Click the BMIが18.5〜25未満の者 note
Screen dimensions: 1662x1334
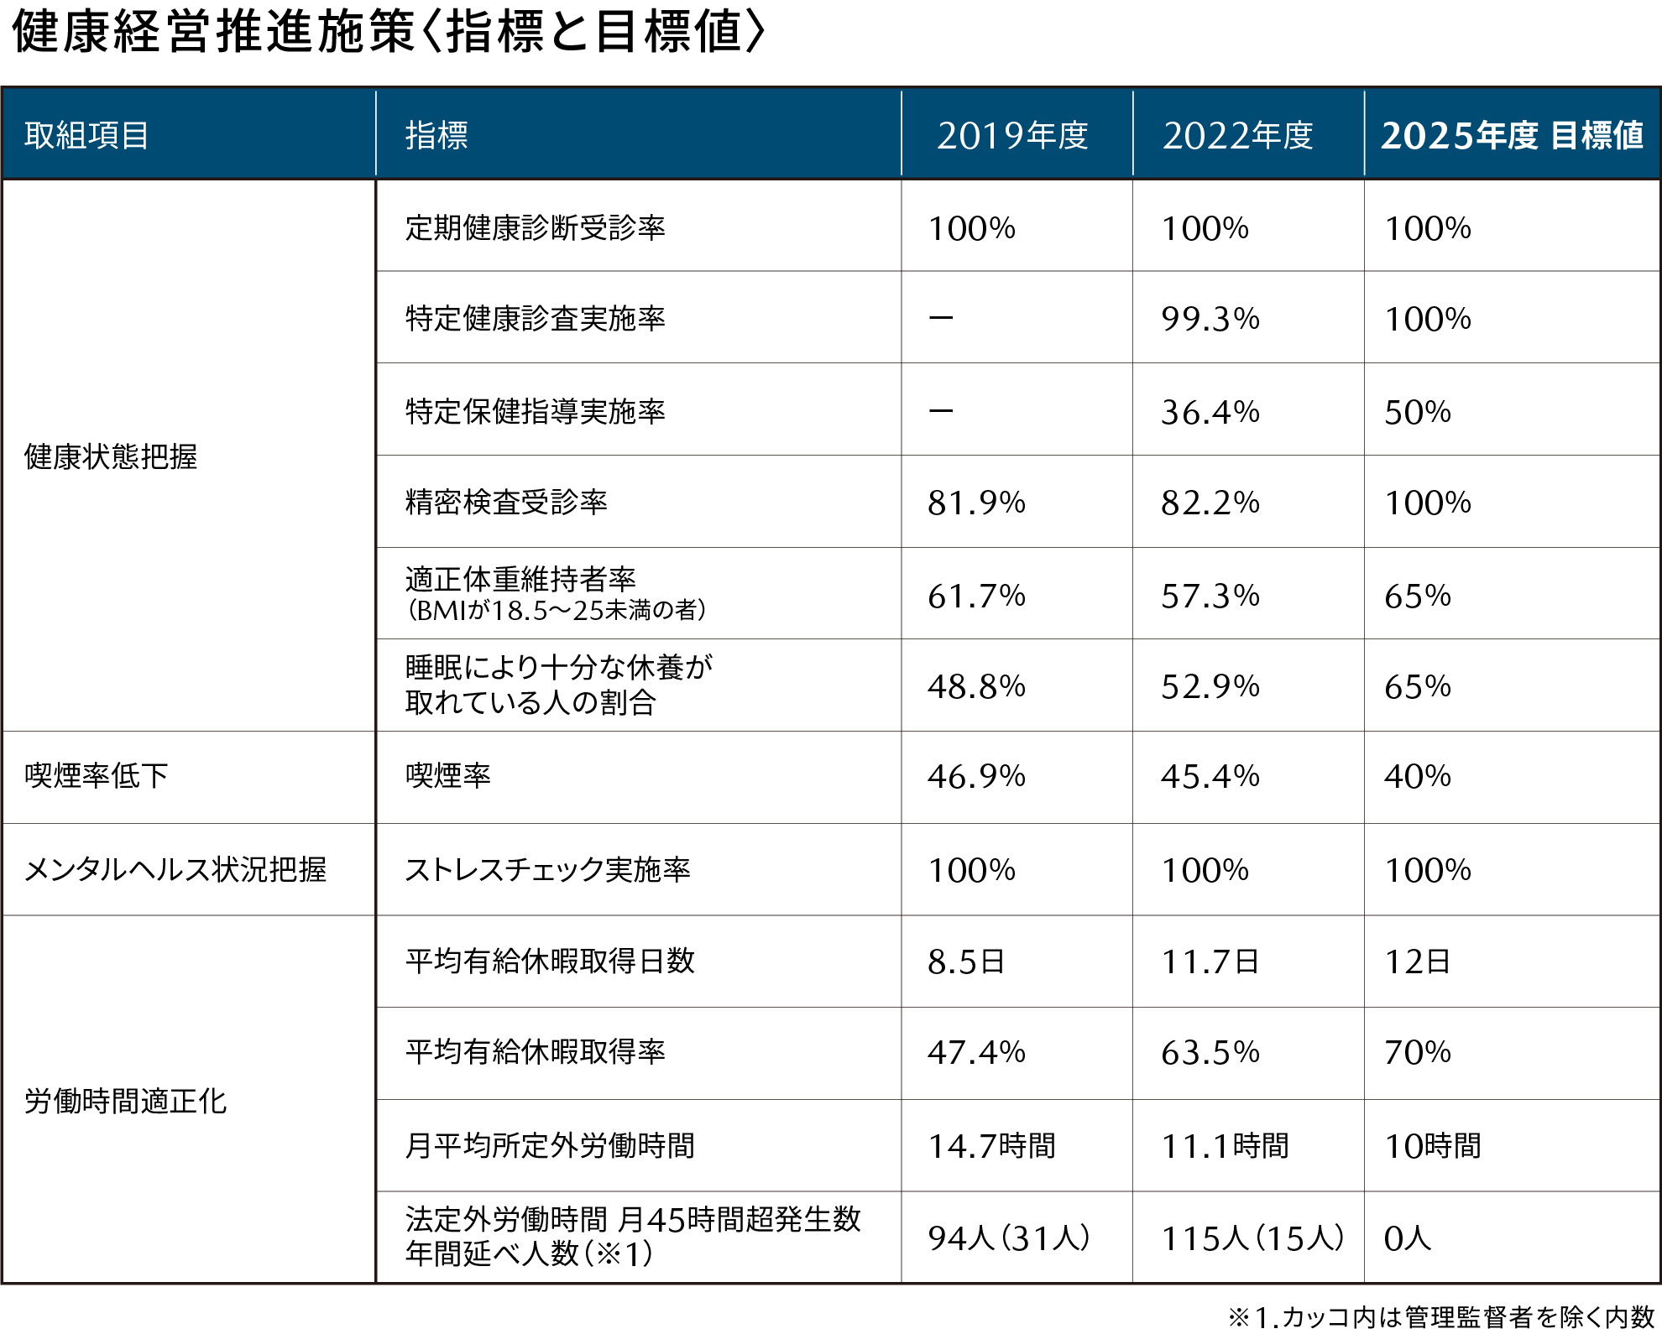(x=557, y=610)
